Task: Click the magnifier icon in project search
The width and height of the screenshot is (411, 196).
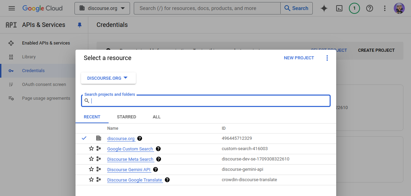Action: click(87, 101)
